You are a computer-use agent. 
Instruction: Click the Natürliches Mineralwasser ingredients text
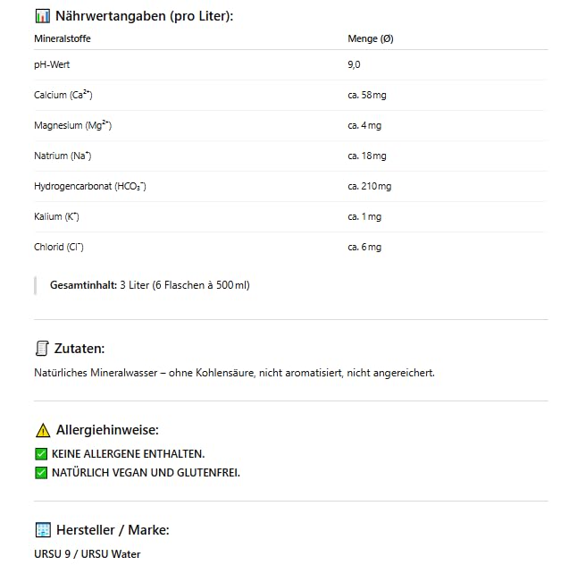(234, 373)
